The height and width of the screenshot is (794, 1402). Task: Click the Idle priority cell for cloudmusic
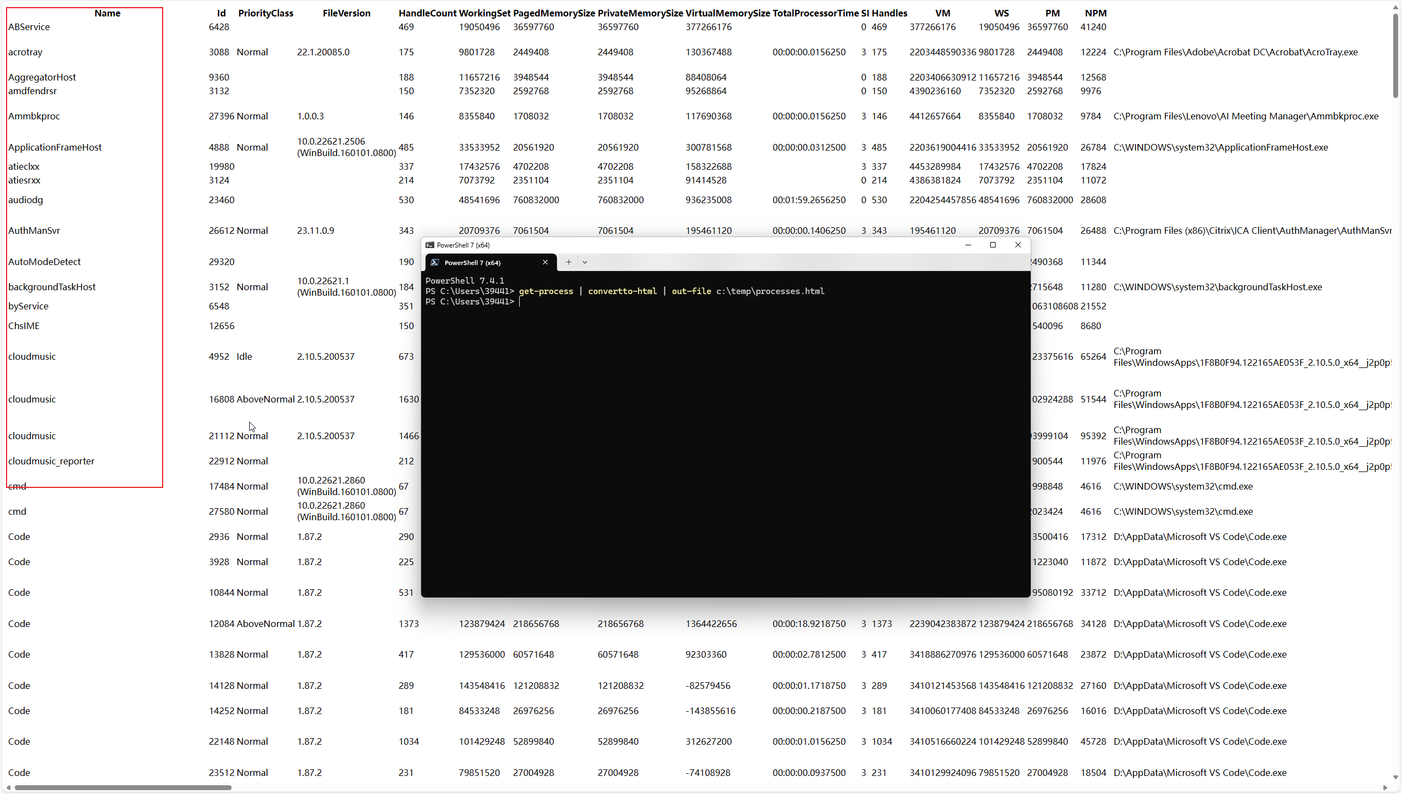tap(244, 356)
